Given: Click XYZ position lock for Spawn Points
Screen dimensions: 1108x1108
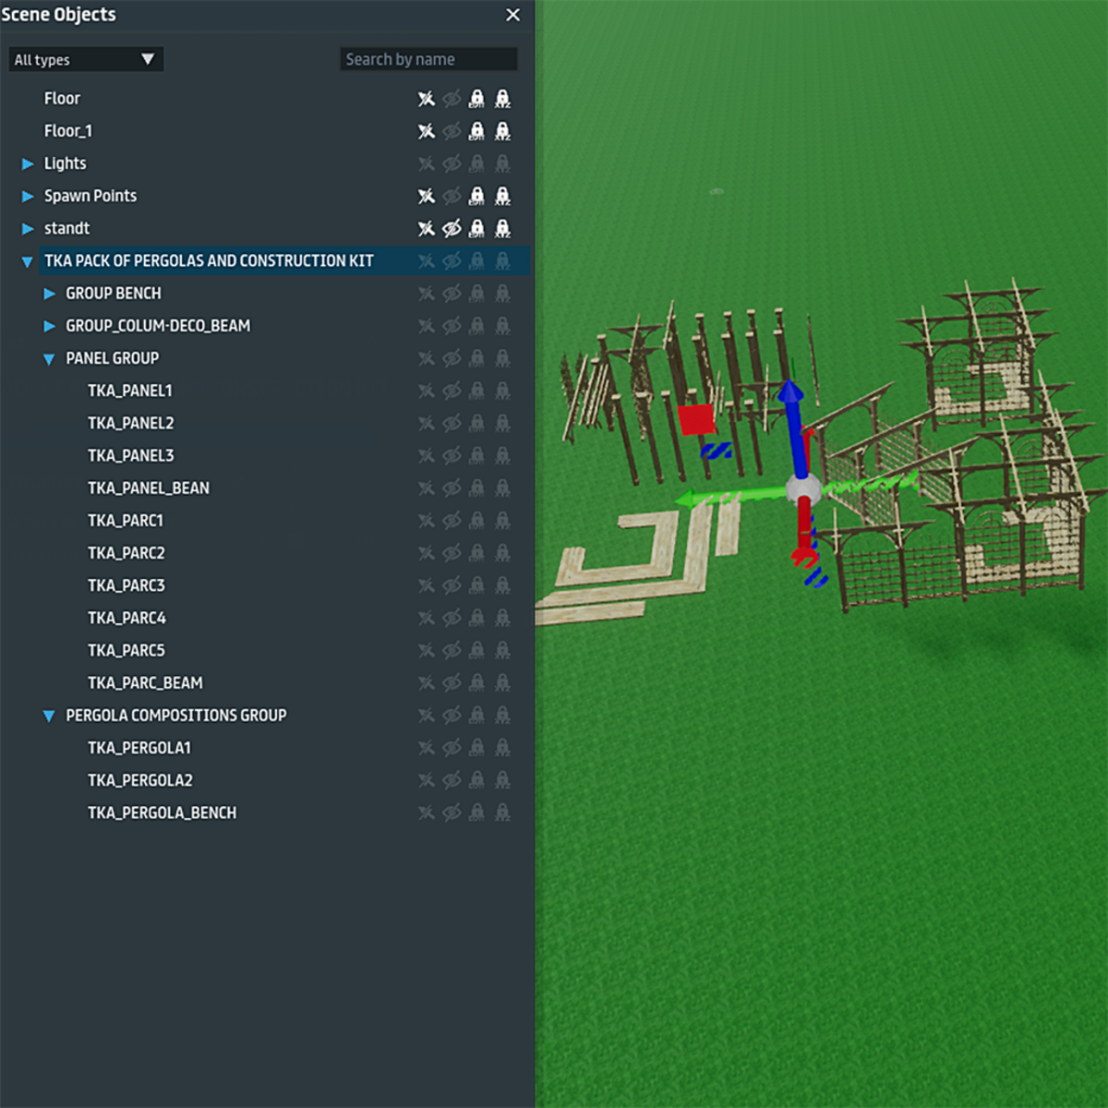Looking at the screenshot, I should click(502, 196).
